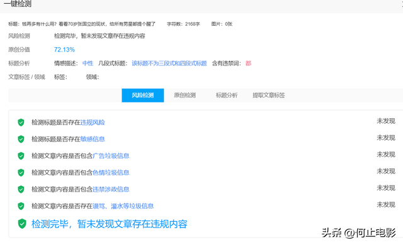Switch to the 原创检测 tab
Screen dimensions: 403x245
pyautogui.click(x=184, y=95)
